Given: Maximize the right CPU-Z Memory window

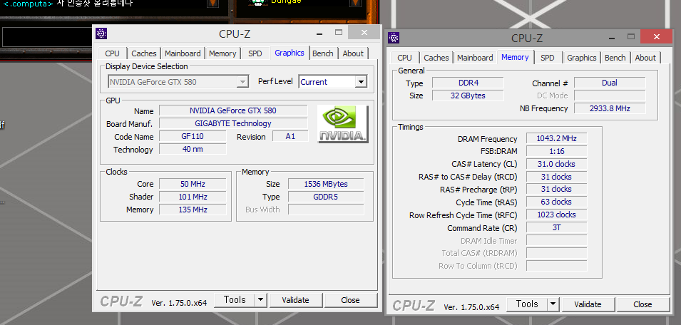Looking at the screenshot, I should coord(628,38).
